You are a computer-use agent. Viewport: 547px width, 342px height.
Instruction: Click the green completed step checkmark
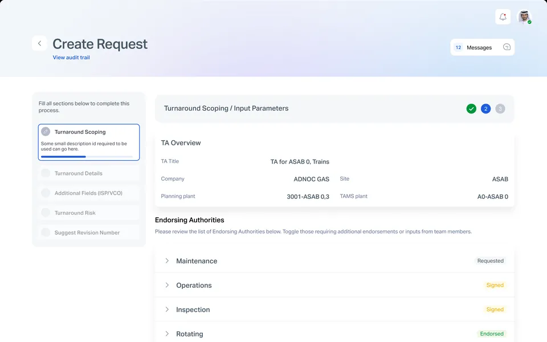pos(471,108)
